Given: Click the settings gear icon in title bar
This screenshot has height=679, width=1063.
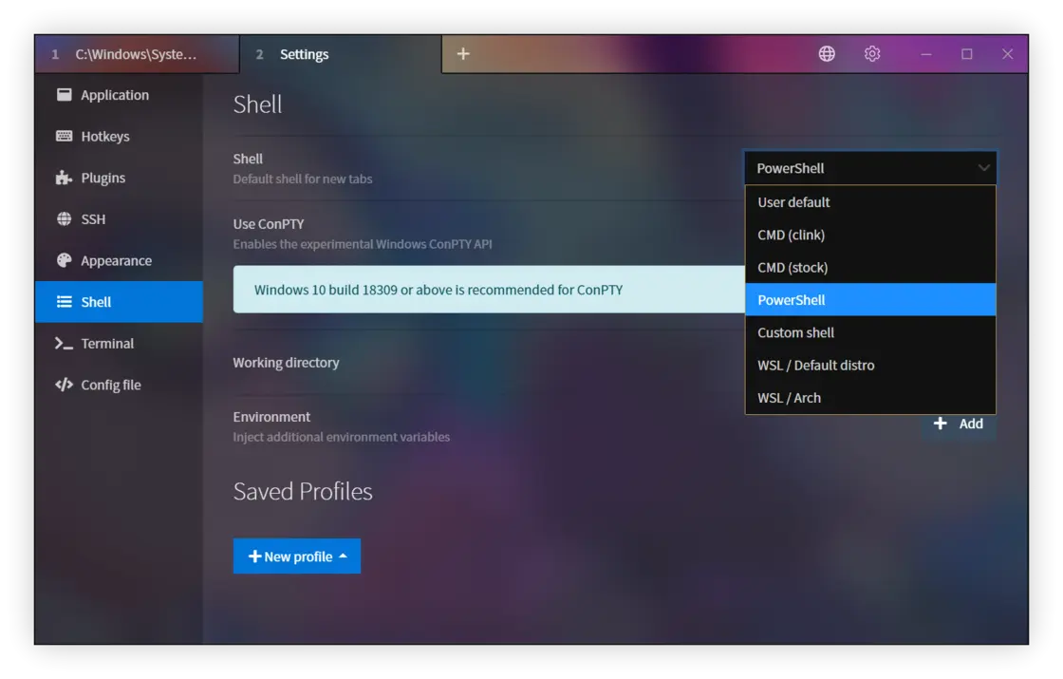Looking at the screenshot, I should click(872, 53).
